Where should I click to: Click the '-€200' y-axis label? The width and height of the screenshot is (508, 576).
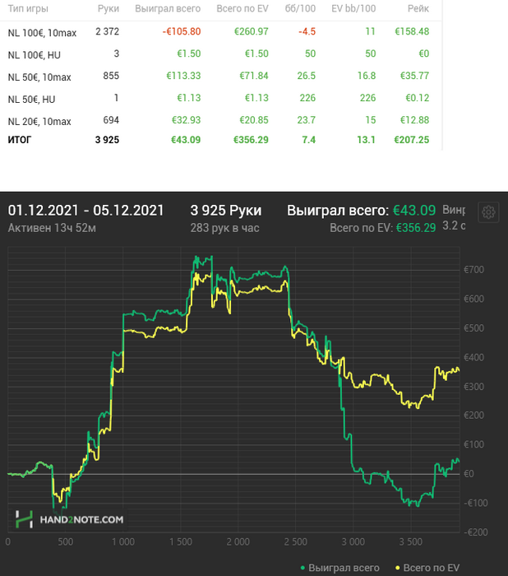point(476,532)
